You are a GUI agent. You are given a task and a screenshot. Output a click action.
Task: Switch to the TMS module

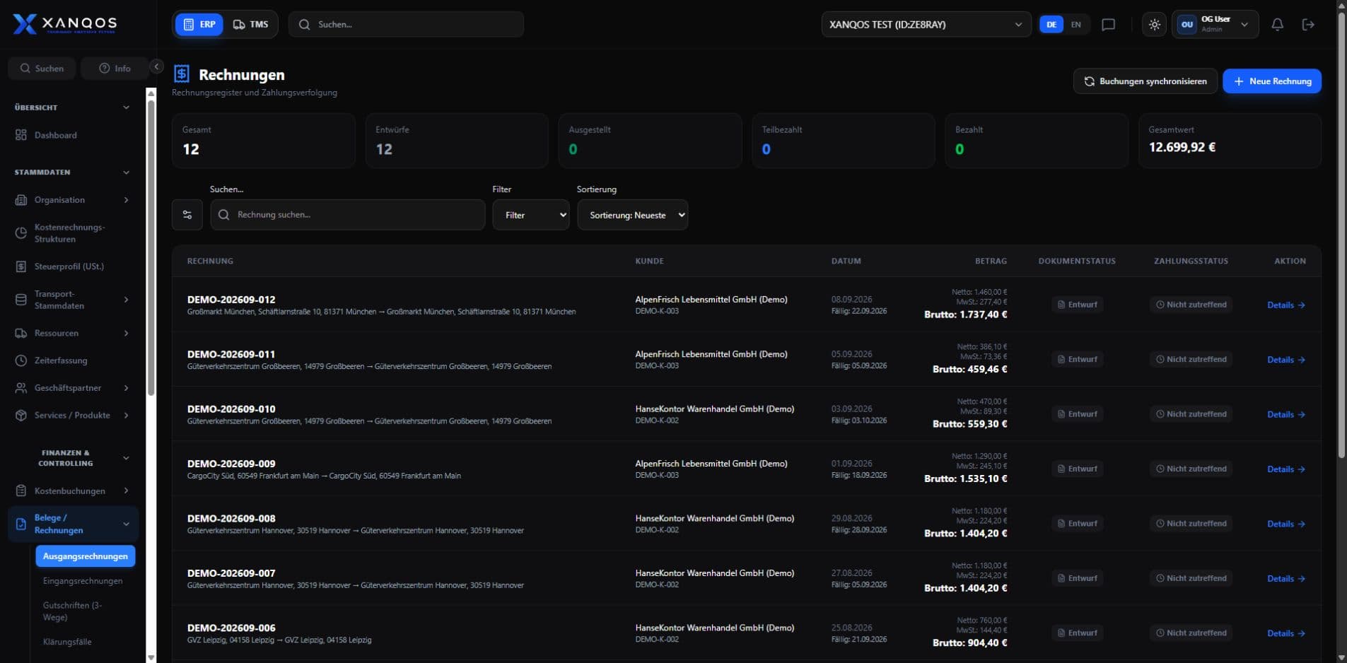coord(251,25)
